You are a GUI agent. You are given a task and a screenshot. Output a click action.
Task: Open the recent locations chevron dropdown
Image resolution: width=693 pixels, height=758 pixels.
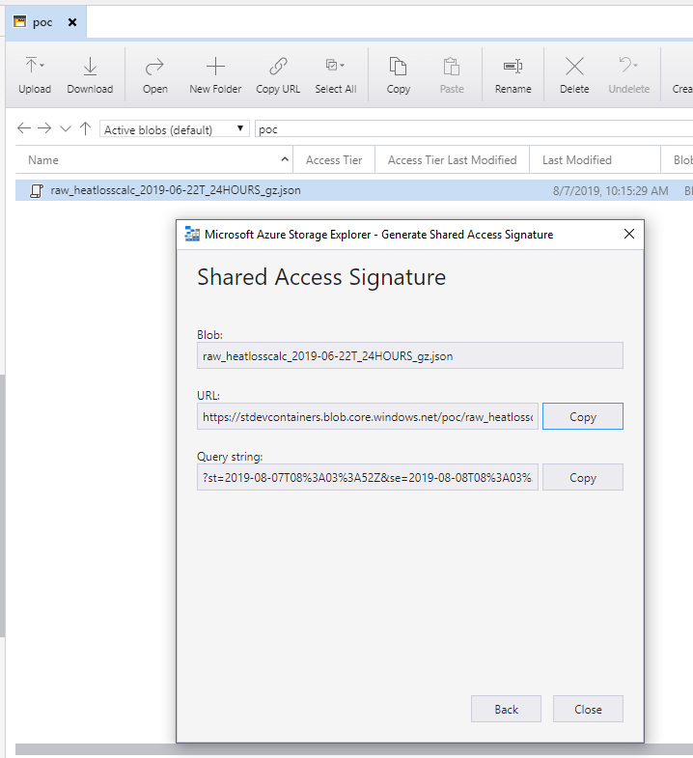pos(66,128)
